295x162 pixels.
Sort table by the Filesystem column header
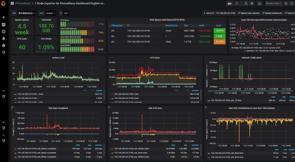pyautogui.click(x=117, y=25)
